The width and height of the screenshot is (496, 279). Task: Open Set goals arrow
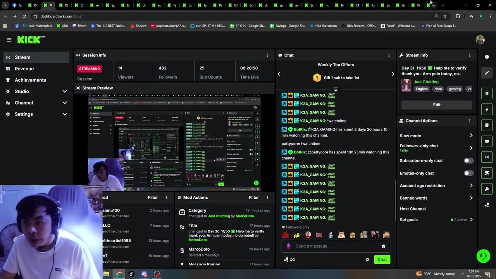pyautogui.click(x=471, y=220)
